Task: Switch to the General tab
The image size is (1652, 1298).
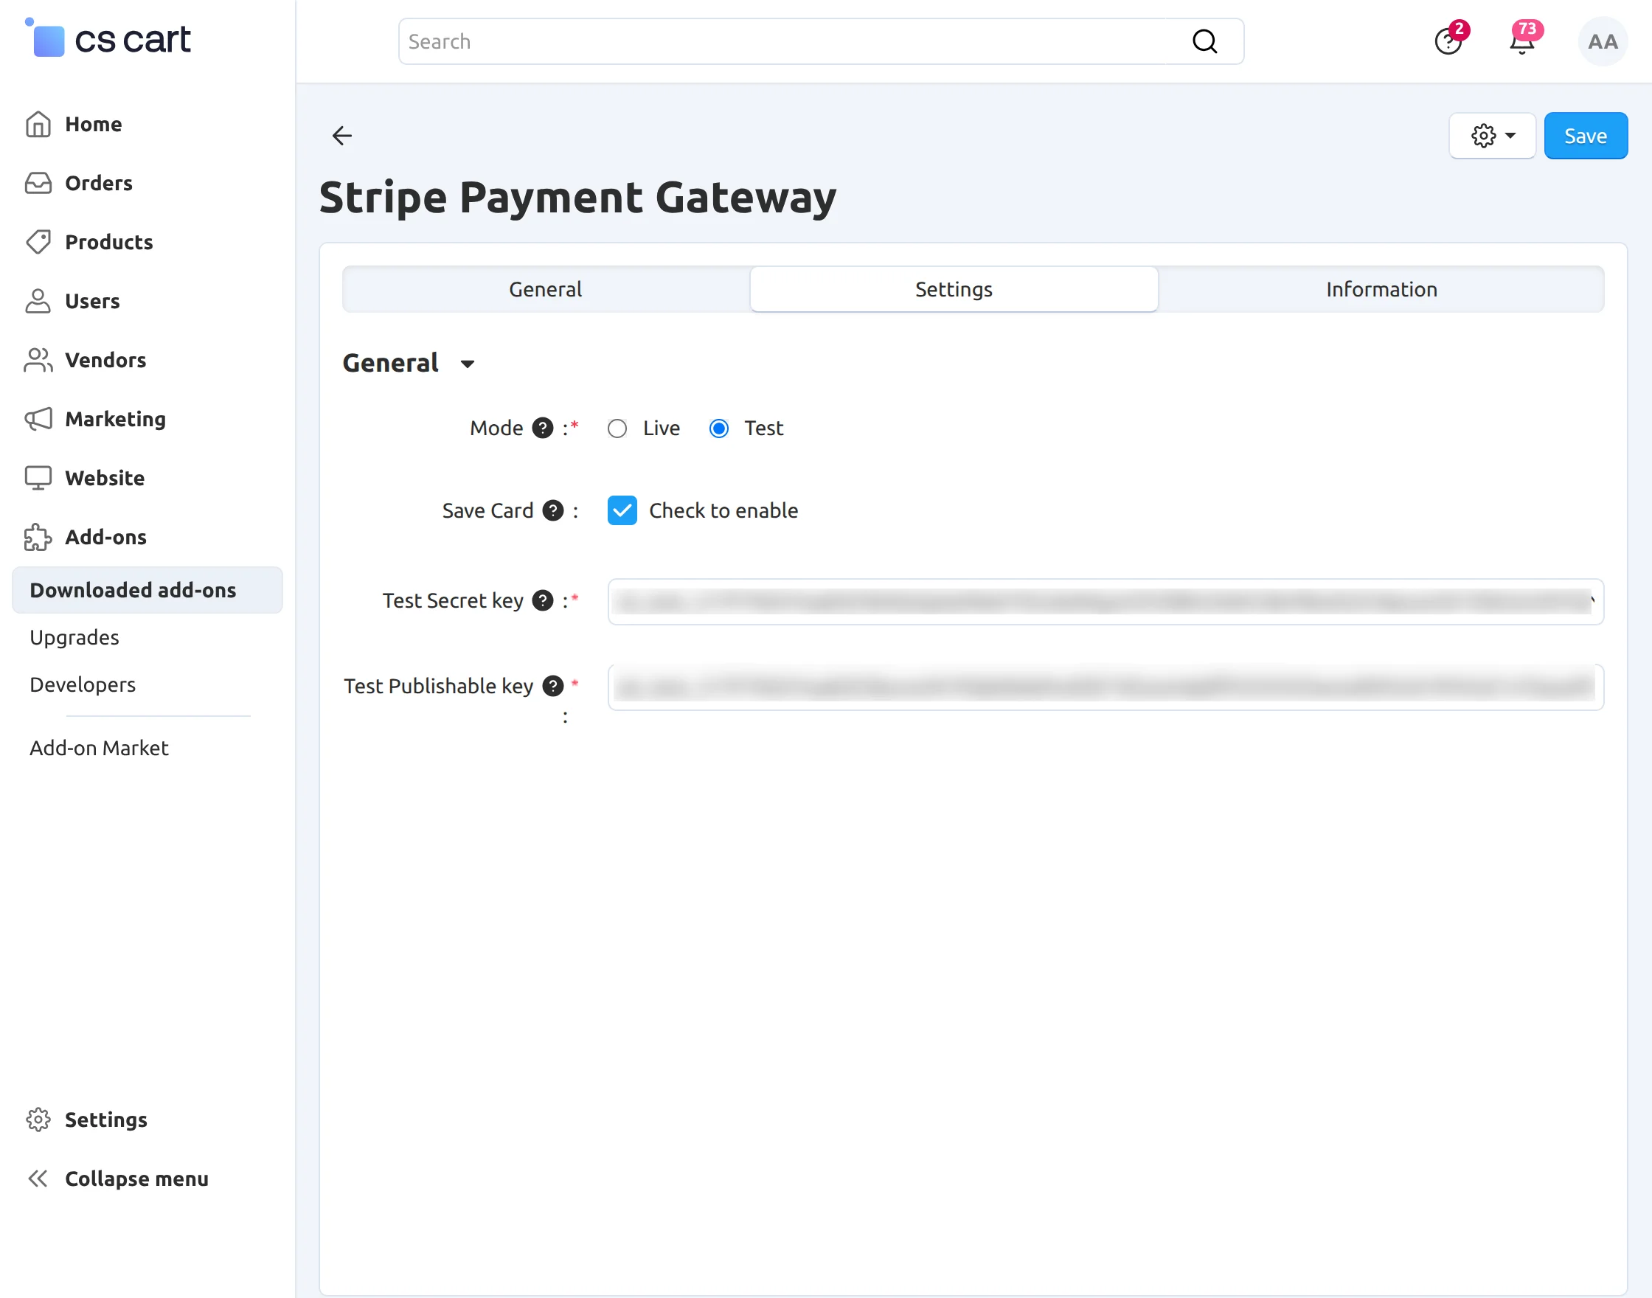Action: [x=546, y=290]
